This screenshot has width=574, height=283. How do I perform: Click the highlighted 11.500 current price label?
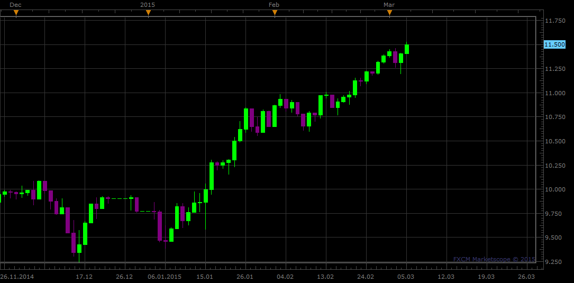[x=554, y=44]
